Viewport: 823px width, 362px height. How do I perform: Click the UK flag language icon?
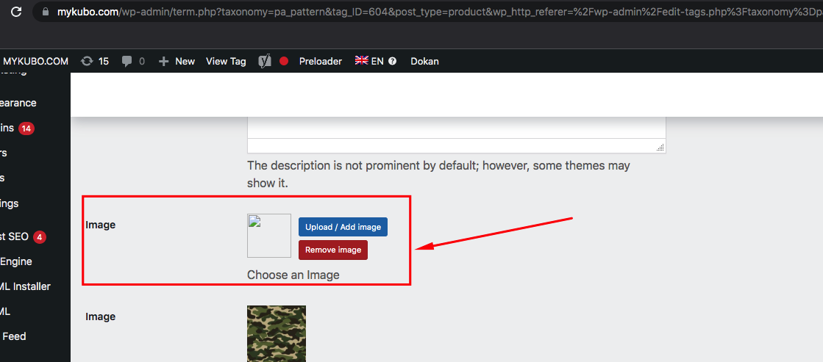click(x=362, y=60)
